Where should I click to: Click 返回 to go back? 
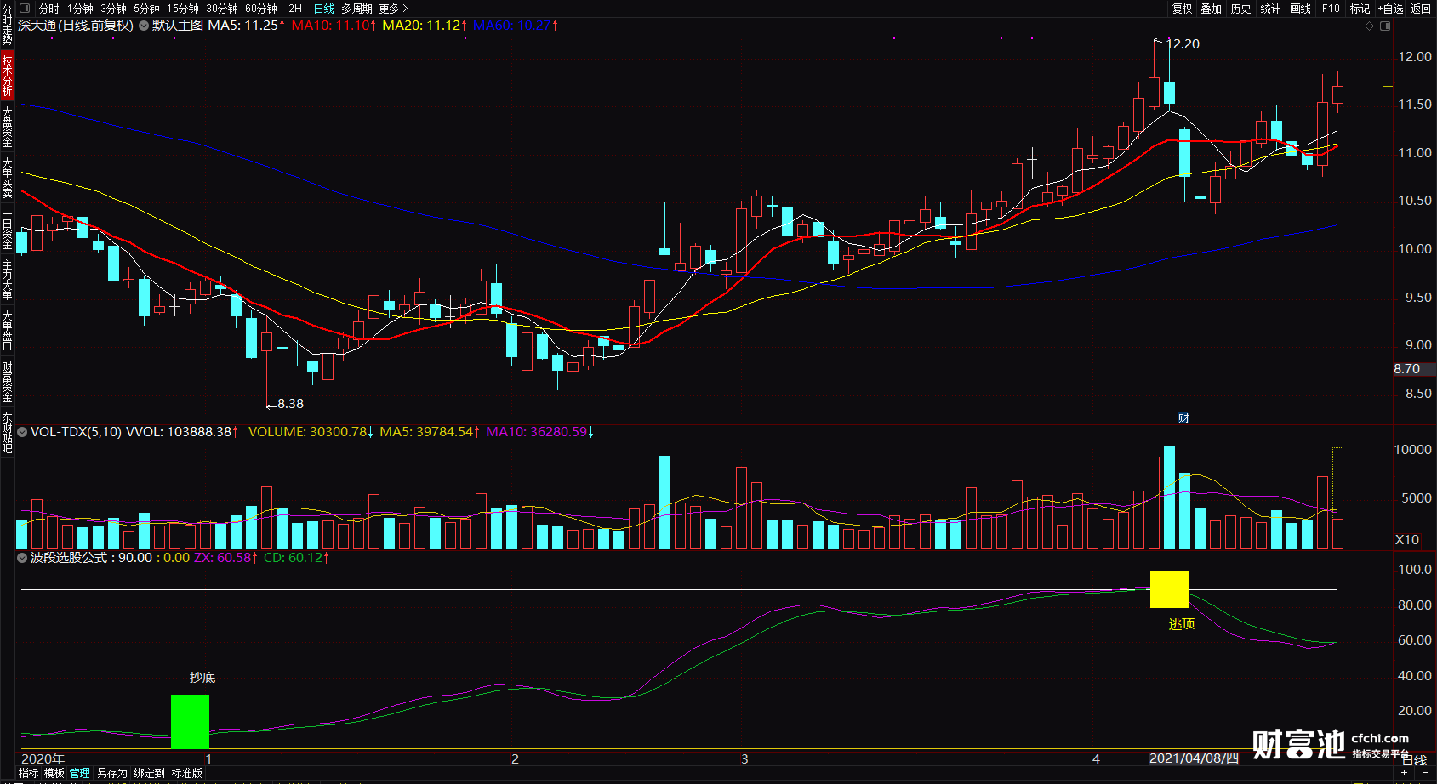(1421, 9)
